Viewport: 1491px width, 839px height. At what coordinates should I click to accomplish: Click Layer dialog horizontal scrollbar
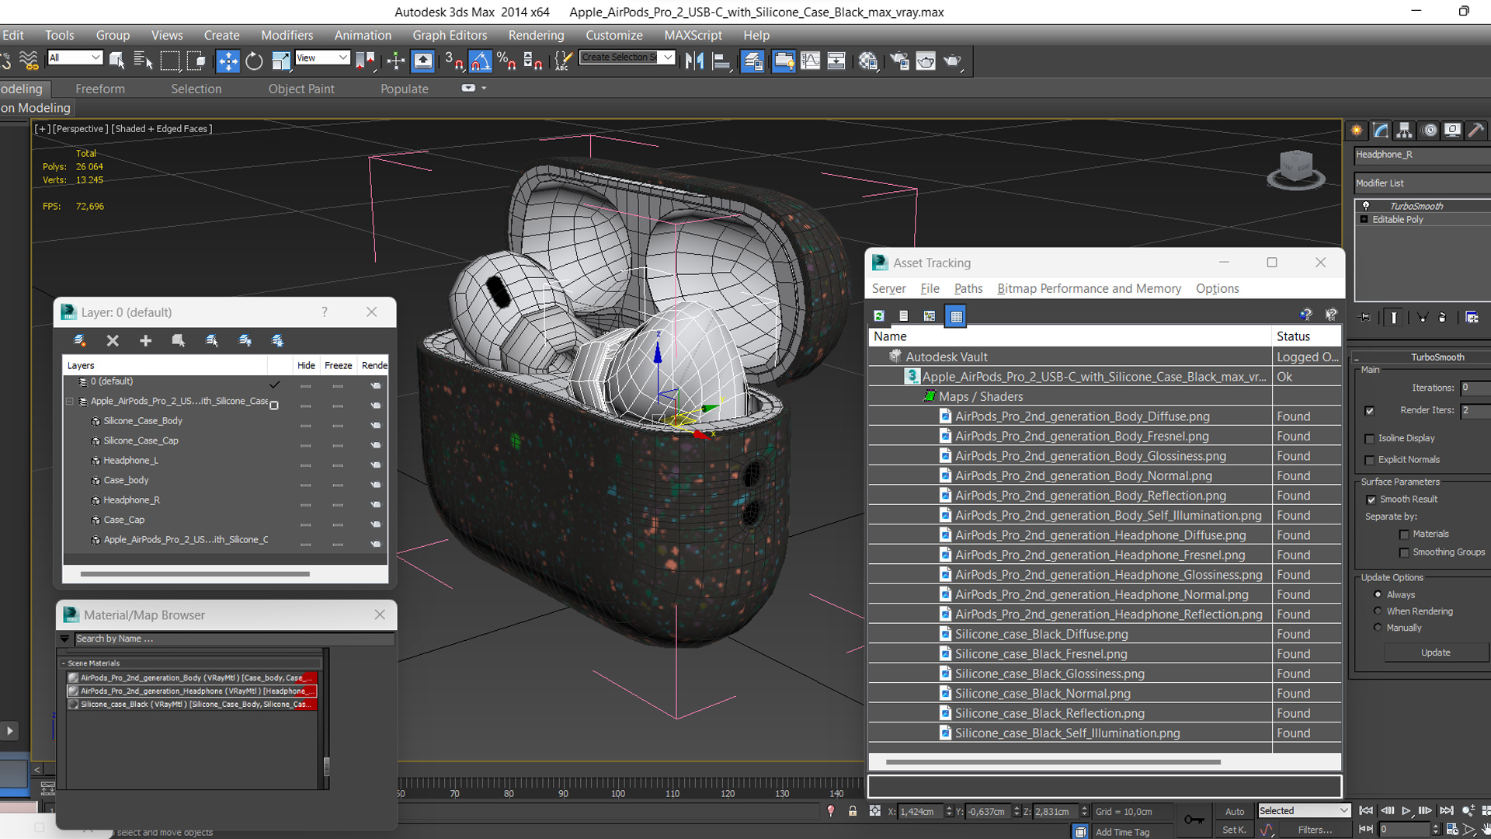pyautogui.click(x=195, y=574)
